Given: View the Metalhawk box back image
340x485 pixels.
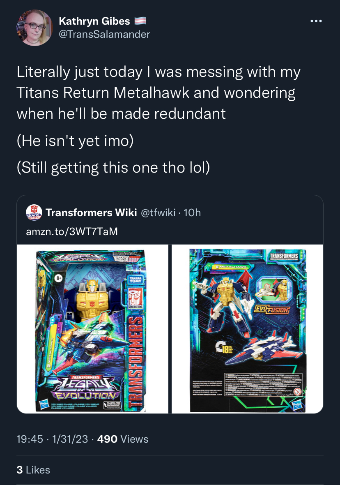Looking at the screenshot, I should 247,329.
